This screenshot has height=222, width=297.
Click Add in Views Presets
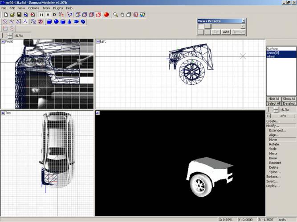tap(226, 32)
